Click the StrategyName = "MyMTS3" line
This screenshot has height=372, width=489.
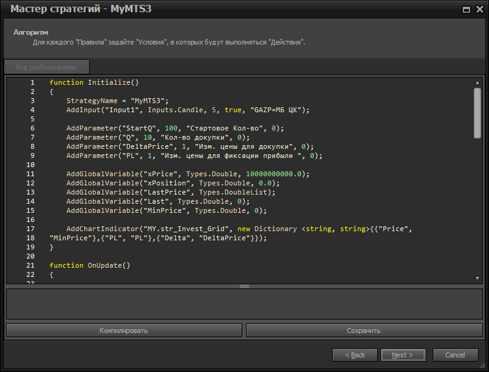pyautogui.click(x=117, y=101)
